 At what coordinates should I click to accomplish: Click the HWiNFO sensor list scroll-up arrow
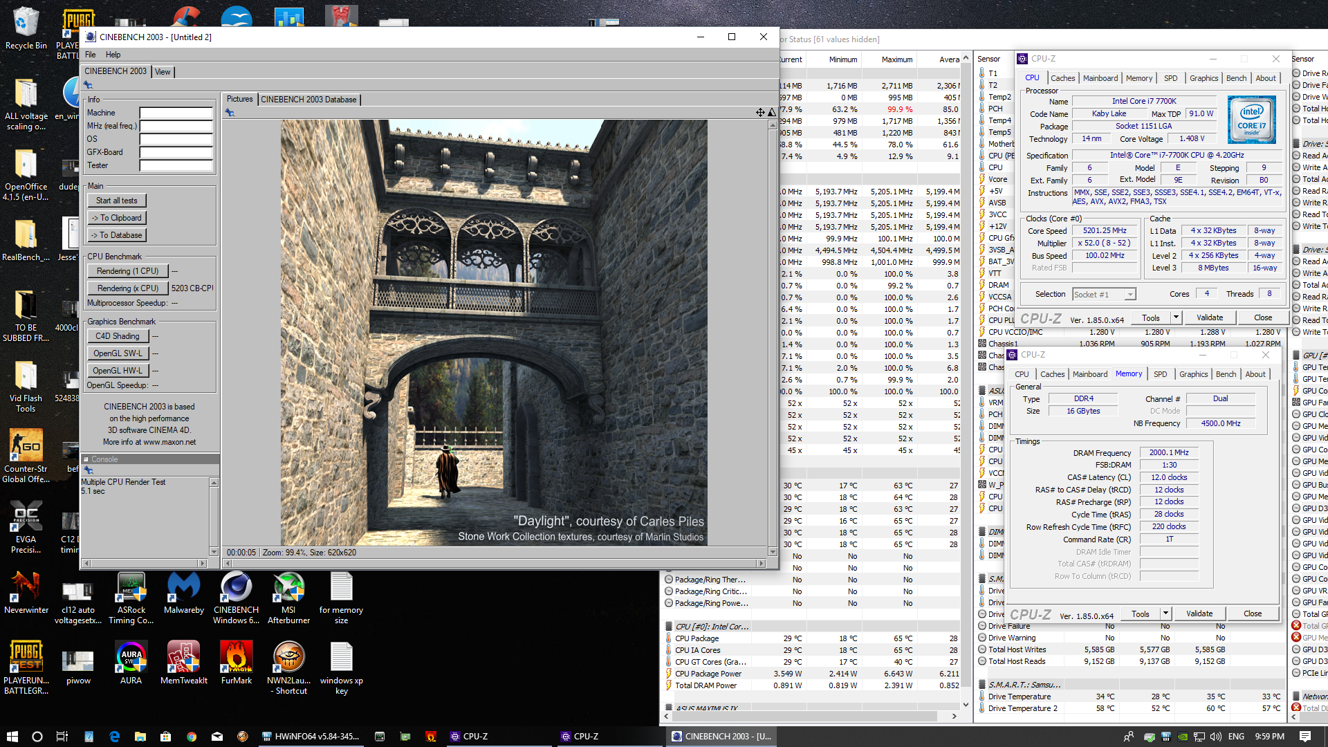coord(966,59)
